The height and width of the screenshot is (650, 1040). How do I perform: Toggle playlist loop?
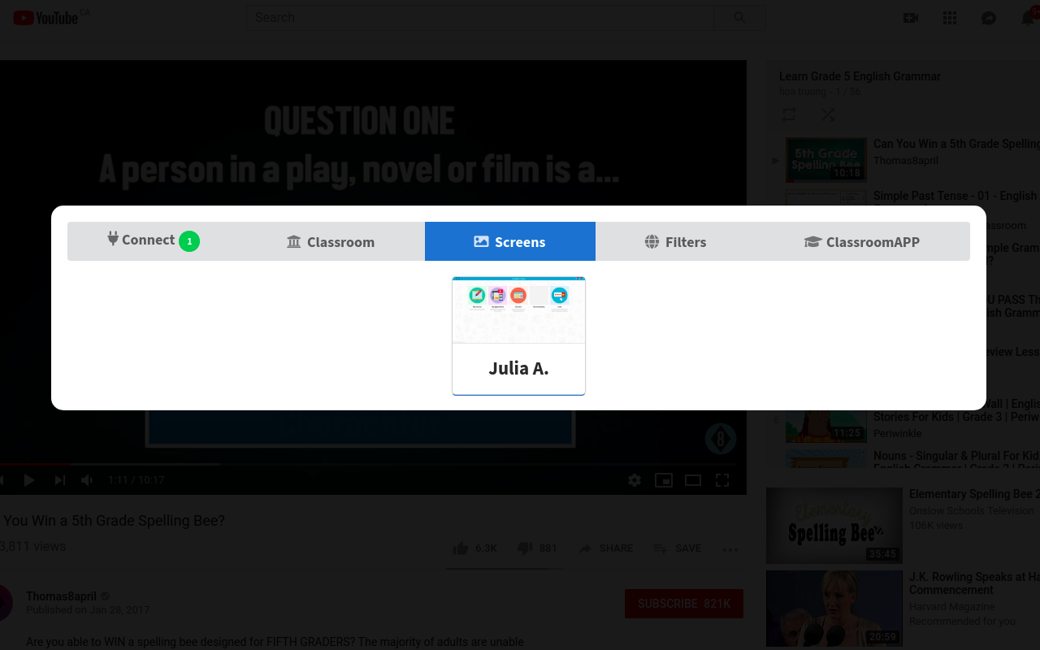pyautogui.click(x=789, y=115)
